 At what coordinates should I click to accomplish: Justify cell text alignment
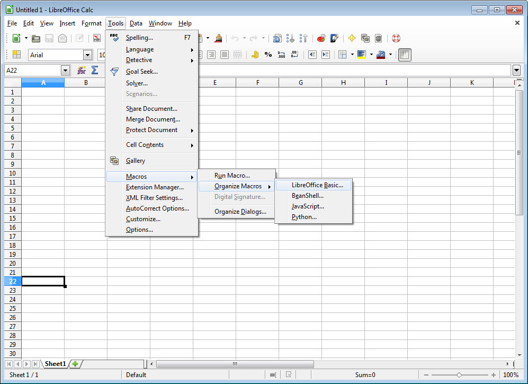(x=224, y=55)
